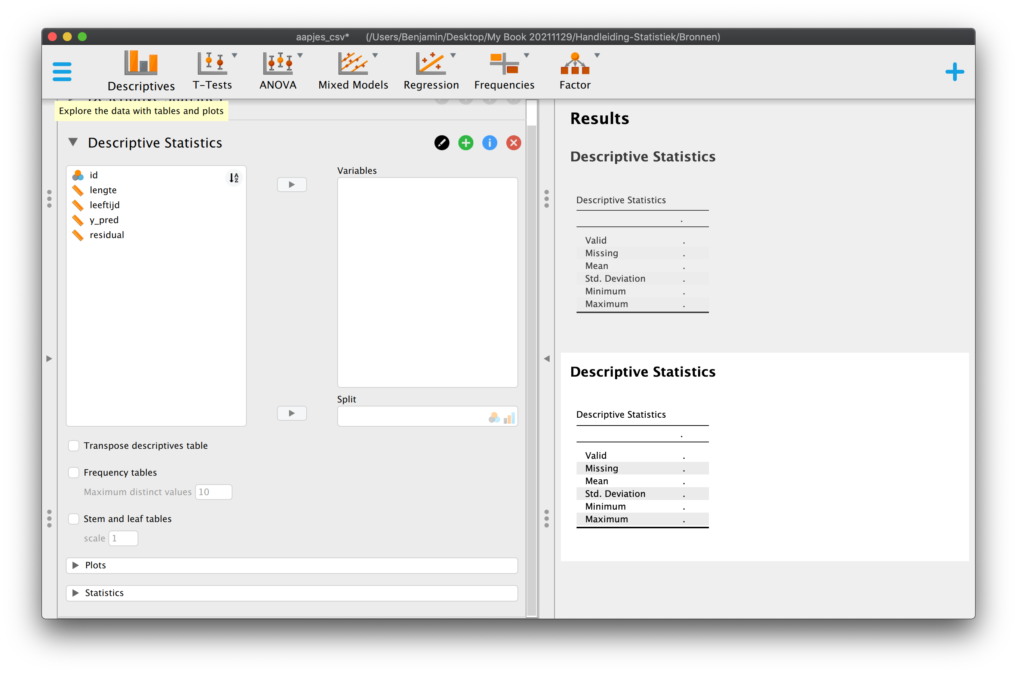
Task: Click lower left drag handle dots
Action: click(x=49, y=519)
